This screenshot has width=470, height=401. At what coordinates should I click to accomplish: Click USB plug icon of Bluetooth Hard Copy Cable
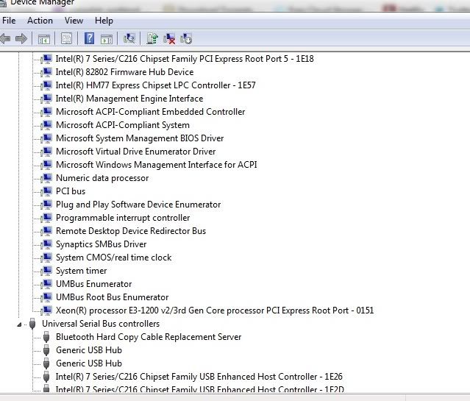(46, 337)
